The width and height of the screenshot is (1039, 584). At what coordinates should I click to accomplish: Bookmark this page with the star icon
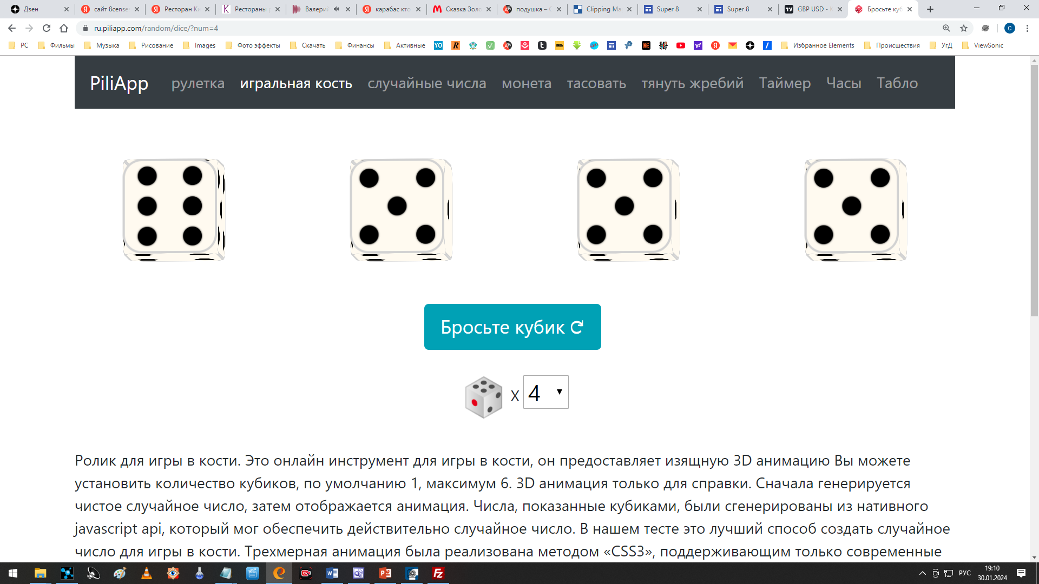click(x=964, y=28)
